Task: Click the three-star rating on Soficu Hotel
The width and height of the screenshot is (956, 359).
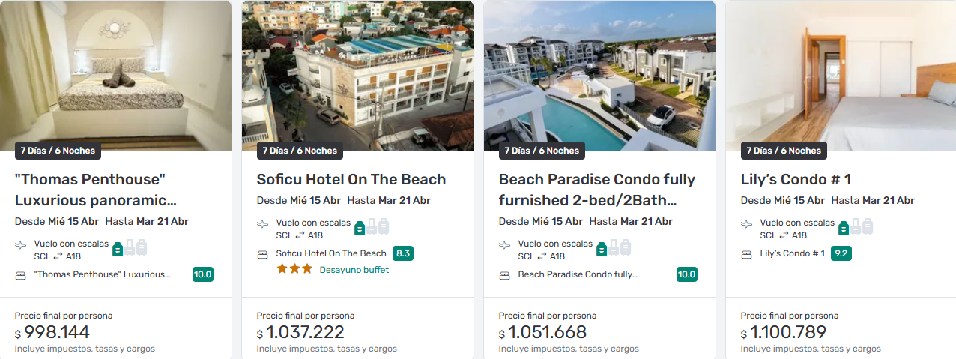Action: (x=294, y=269)
